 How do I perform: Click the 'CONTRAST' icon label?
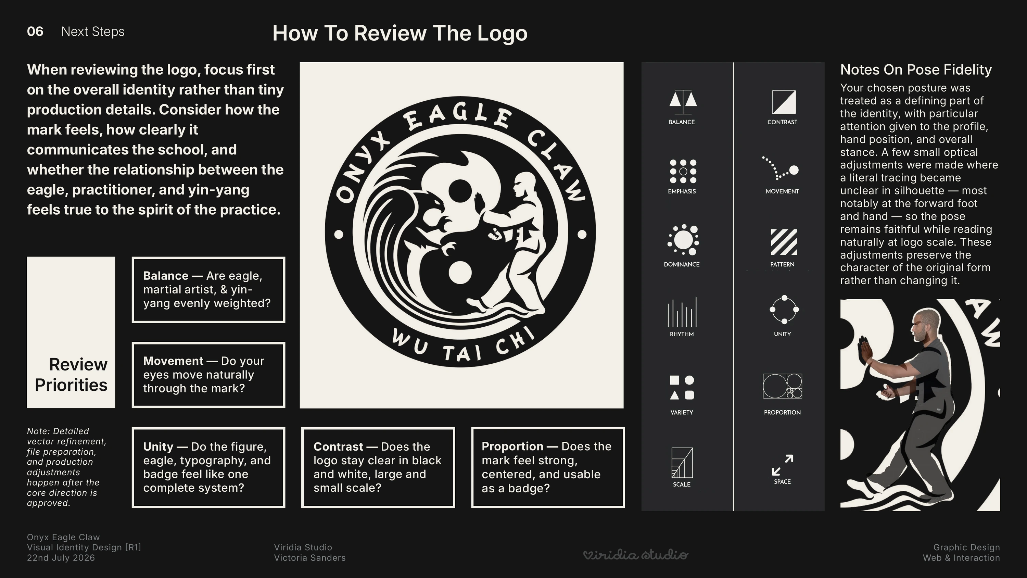782,122
